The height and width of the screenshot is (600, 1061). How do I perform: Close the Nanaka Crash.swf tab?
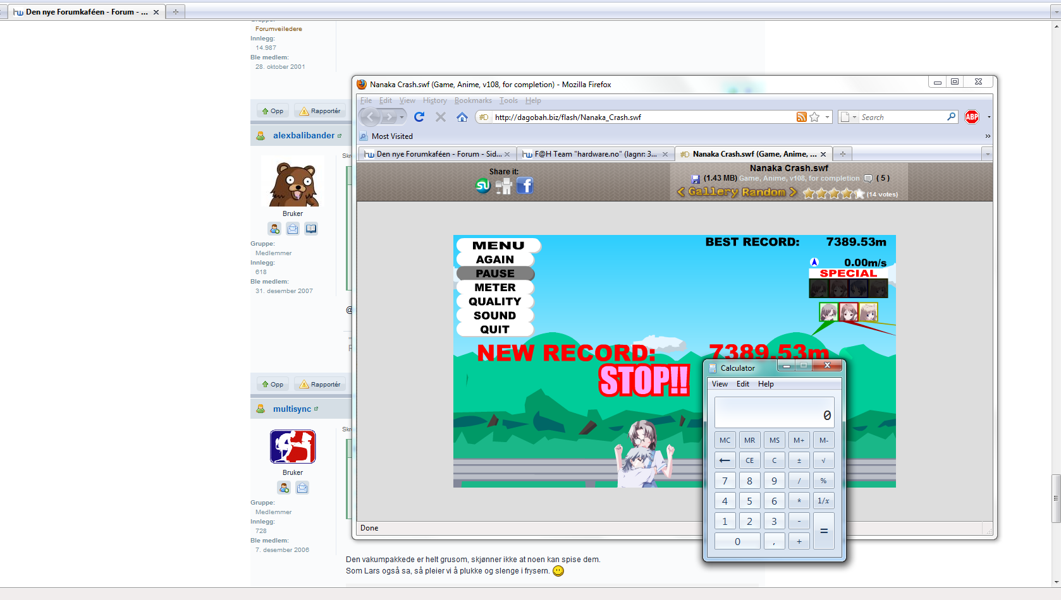pos(823,154)
